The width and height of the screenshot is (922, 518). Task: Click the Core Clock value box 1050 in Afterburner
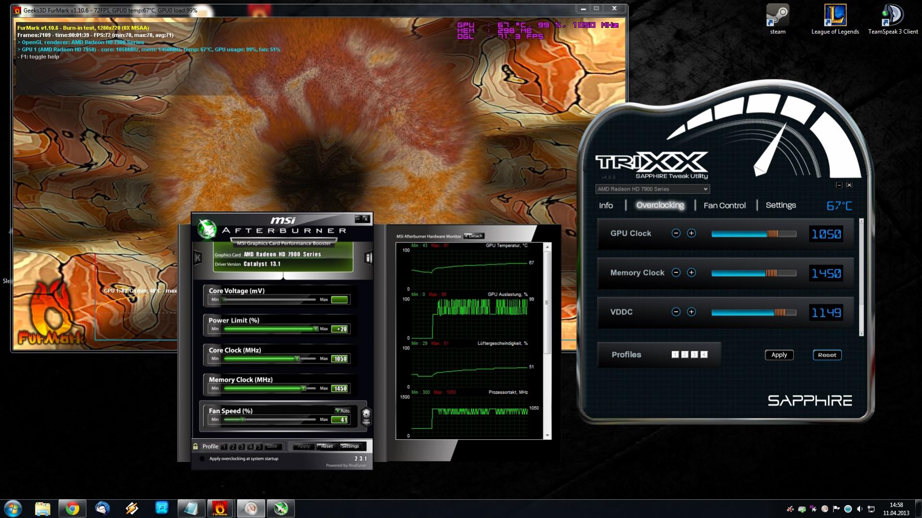[x=340, y=359]
